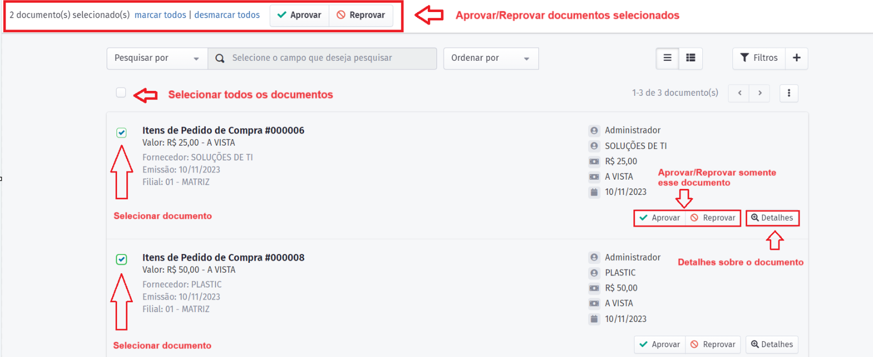
Task: Click the marcar todos link
Action: [160, 15]
